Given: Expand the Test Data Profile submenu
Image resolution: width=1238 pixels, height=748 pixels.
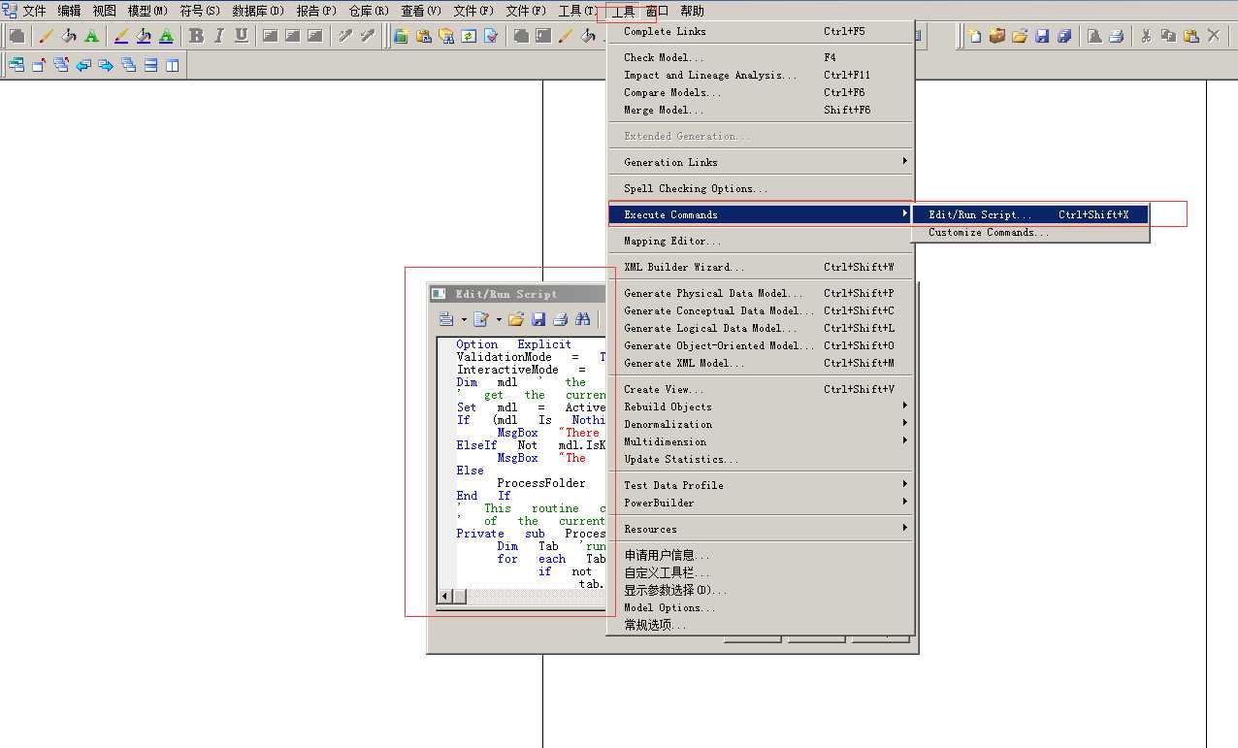Looking at the screenshot, I should click(x=762, y=485).
